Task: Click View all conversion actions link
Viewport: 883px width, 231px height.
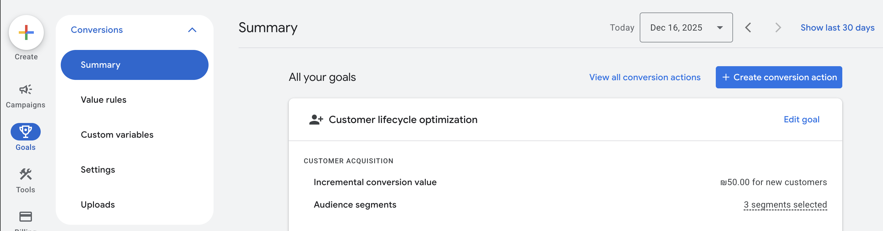Action: click(x=644, y=77)
